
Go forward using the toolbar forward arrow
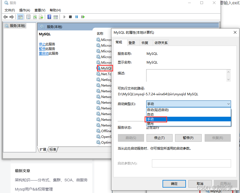(12, 17)
